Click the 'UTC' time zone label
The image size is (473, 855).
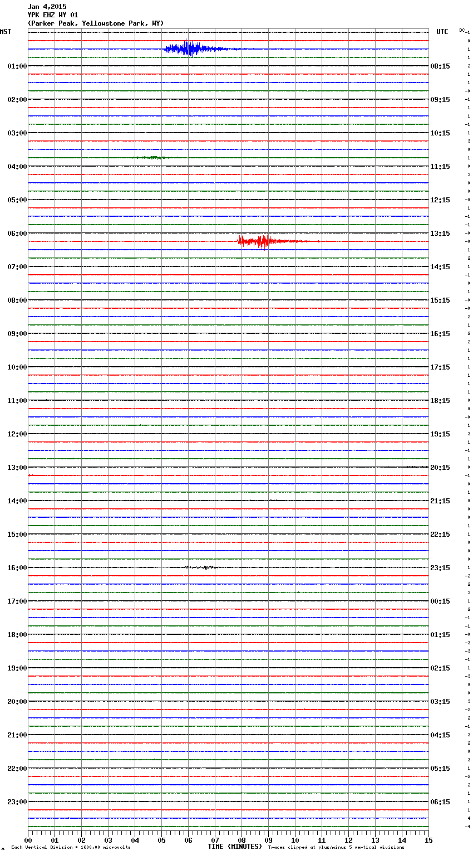click(x=442, y=32)
